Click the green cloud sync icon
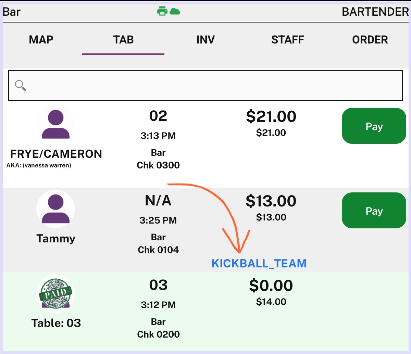The width and height of the screenshot is (411, 354). [x=175, y=11]
